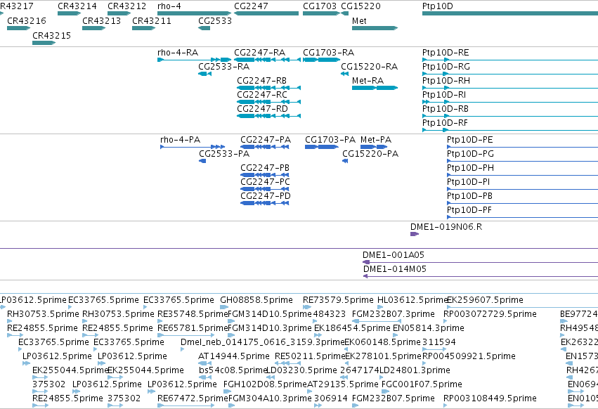Screen dimensions: 598x409
Task: Open the DME1-014M05 clone label
Action: coord(395,269)
